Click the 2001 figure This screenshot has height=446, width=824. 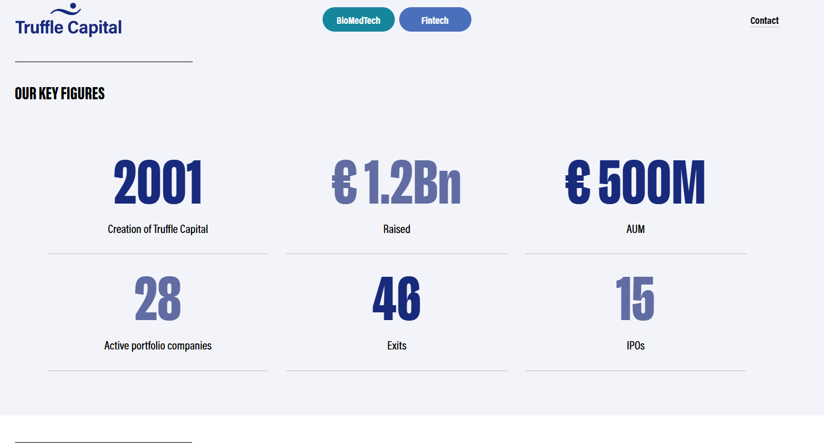158,183
